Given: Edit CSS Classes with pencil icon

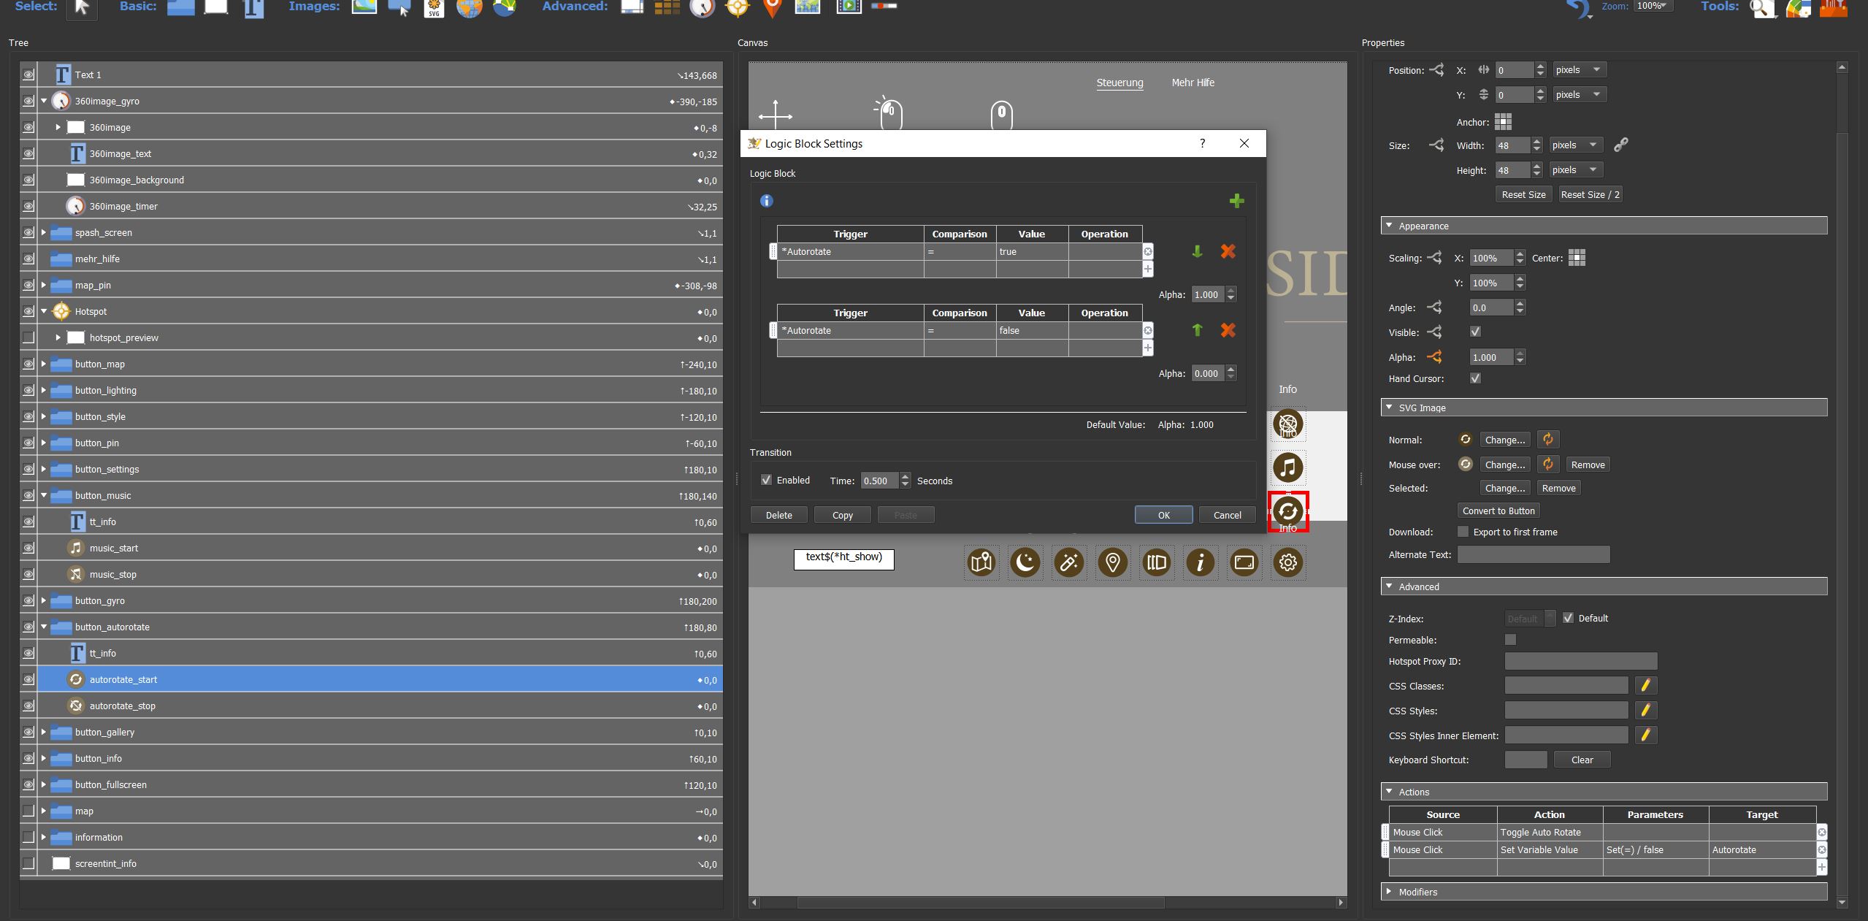Looking at the screenshot, I should tap(1645, 686).
